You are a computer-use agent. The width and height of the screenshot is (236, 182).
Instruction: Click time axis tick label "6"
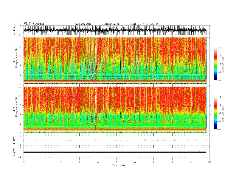click(135, 162)
